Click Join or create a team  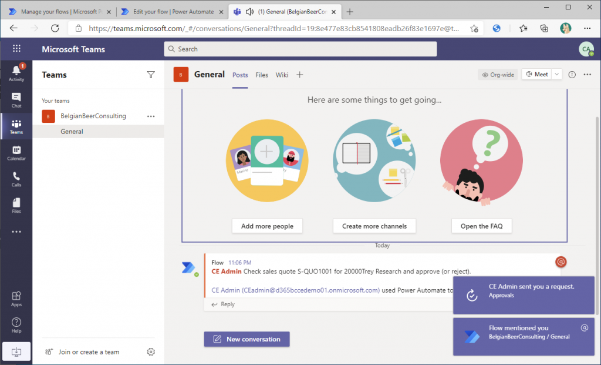tap(82, 352)
